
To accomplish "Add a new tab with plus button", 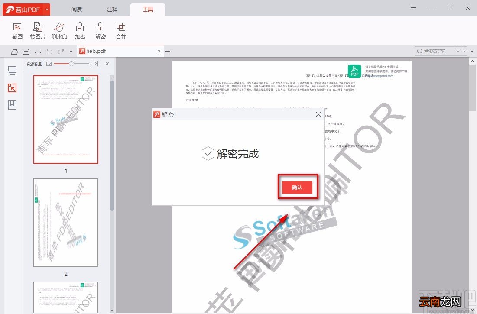I will (x=168, y=52).
